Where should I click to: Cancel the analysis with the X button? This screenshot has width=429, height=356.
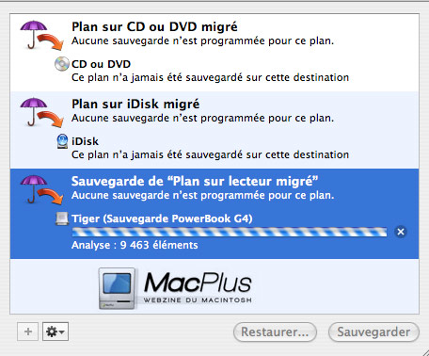[401, 232]
